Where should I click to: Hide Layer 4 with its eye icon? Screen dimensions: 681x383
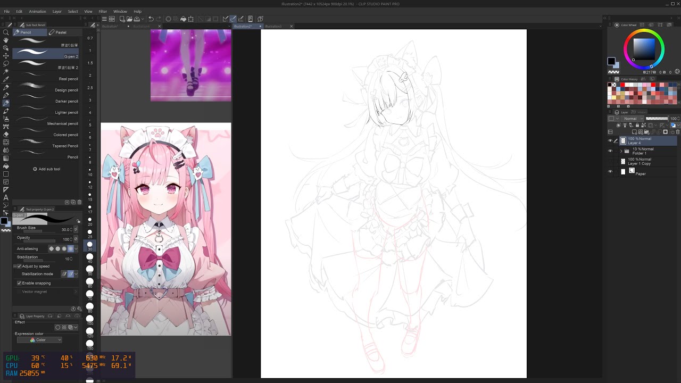coord(610,141)
